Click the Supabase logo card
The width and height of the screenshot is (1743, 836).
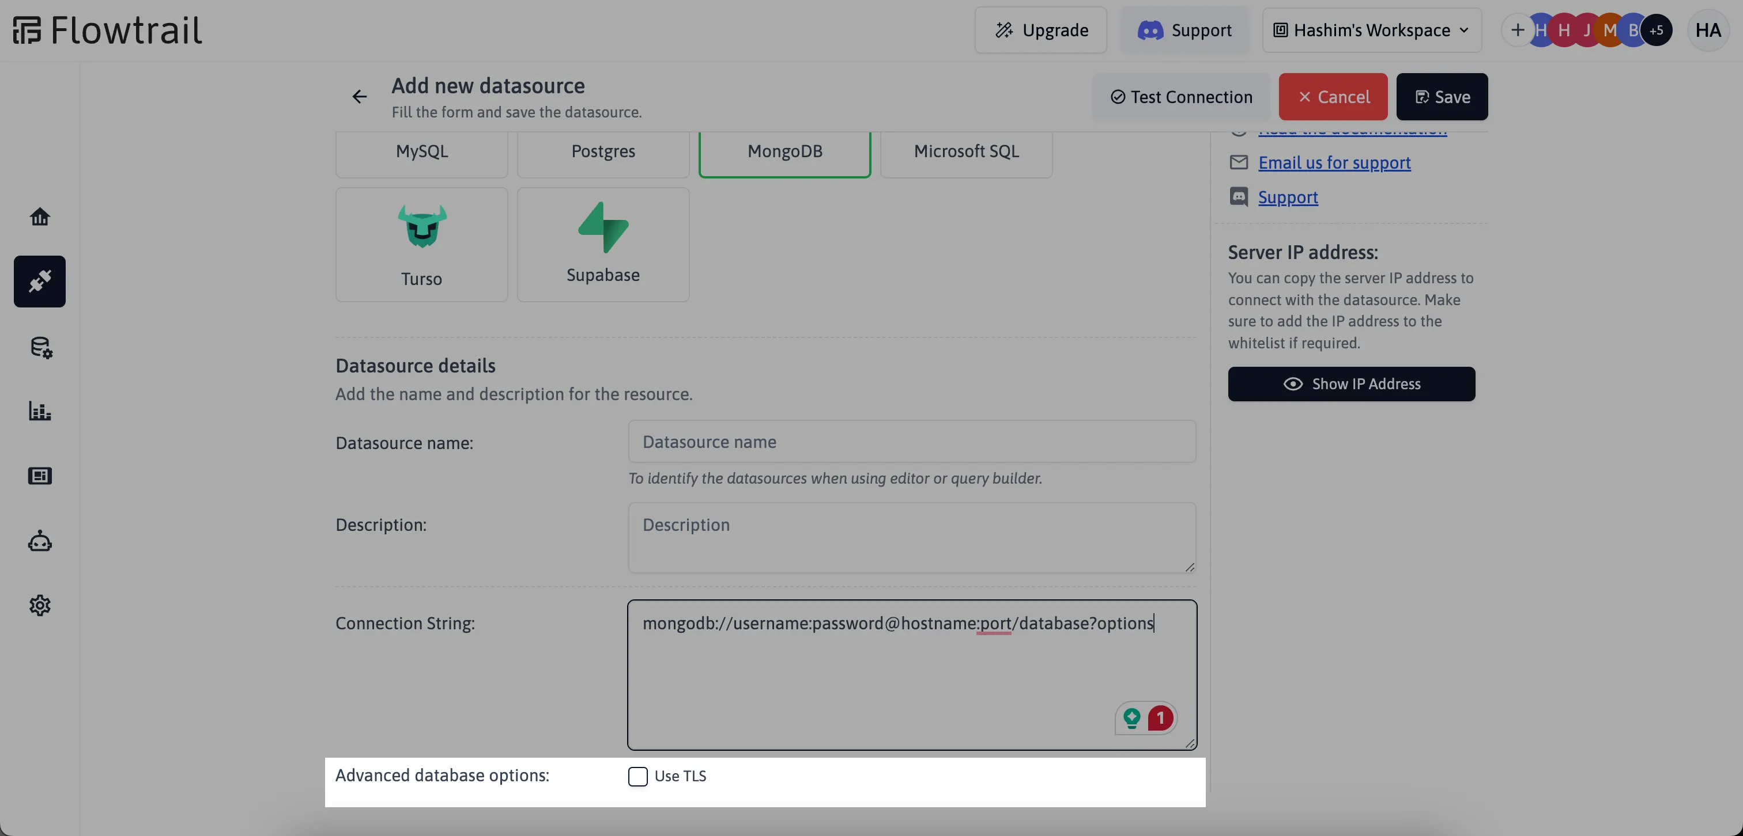[x=603, y=245]
